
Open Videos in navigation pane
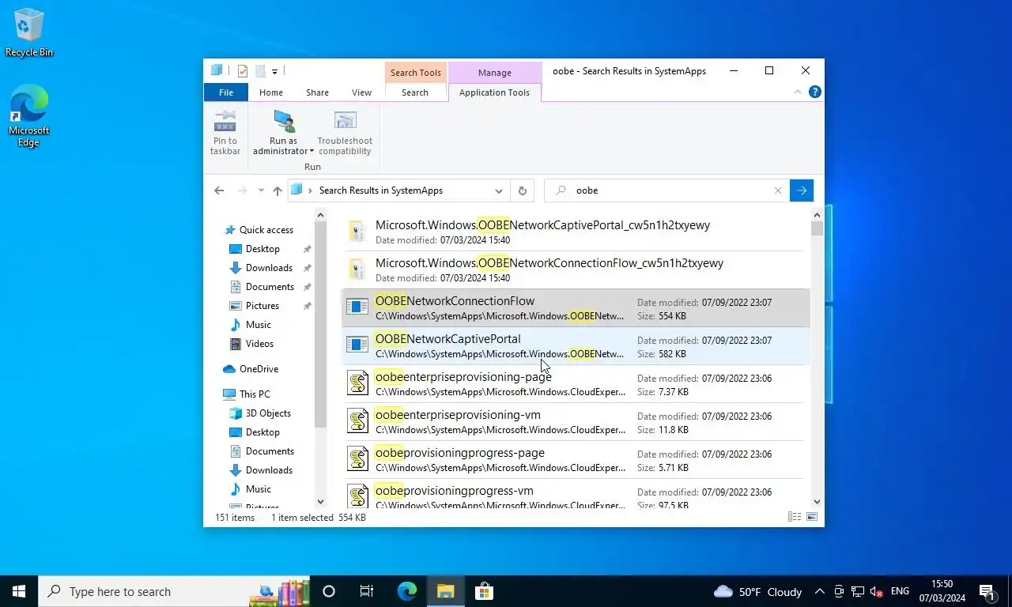pyautogui.click(x=259, y=344)
